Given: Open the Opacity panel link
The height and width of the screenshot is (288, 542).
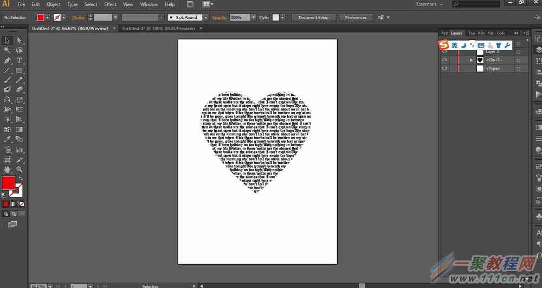Looking at the screenshot, I should (x=219, y=17).
